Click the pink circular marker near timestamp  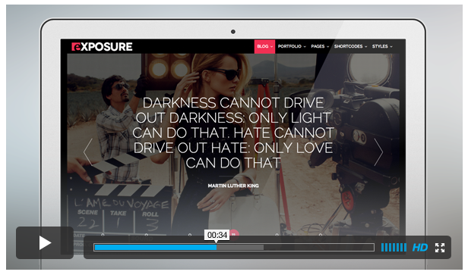pyautogui.click(x=235, y=234)
